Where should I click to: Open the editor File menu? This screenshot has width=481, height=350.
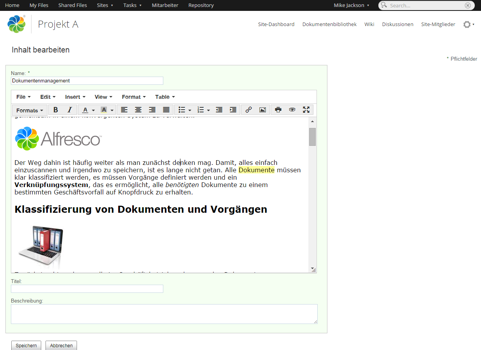23,97
